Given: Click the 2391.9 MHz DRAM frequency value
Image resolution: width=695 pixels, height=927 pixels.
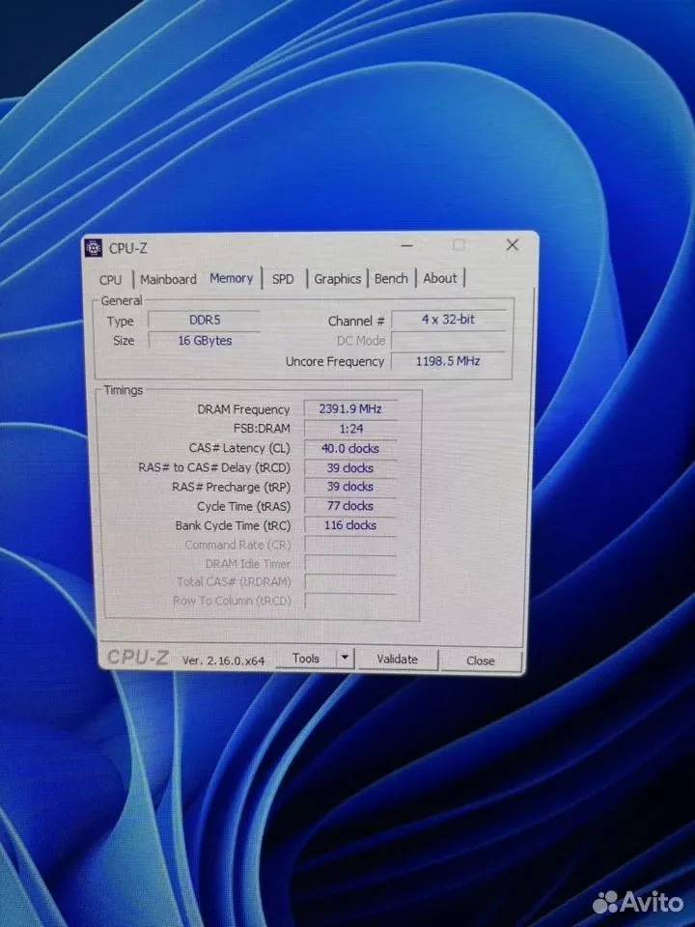Looking at the screenshot, I should 350,408.
